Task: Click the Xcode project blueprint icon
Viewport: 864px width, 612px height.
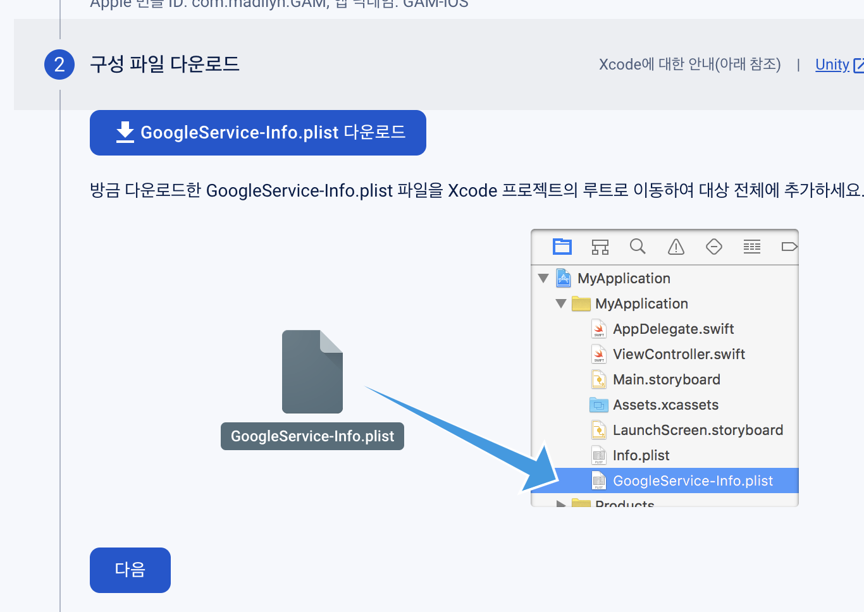Action: pos(564,278)
